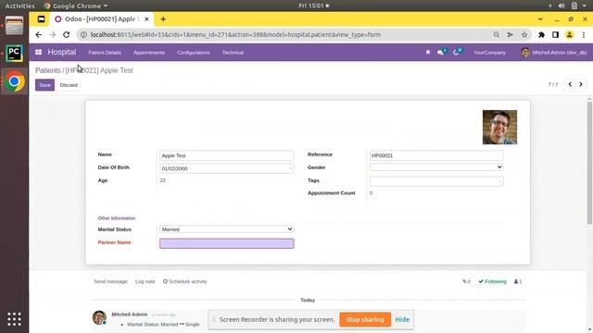593x333 pixels.
Task: Click Mitchell Admin avatar in chatter
Action: tap(99, 317)
